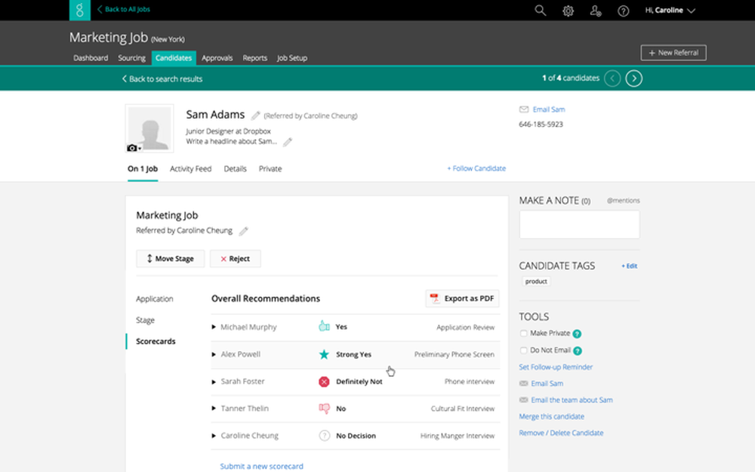Click the Make Private help icon
755x472 pixels.
point(577,334)
